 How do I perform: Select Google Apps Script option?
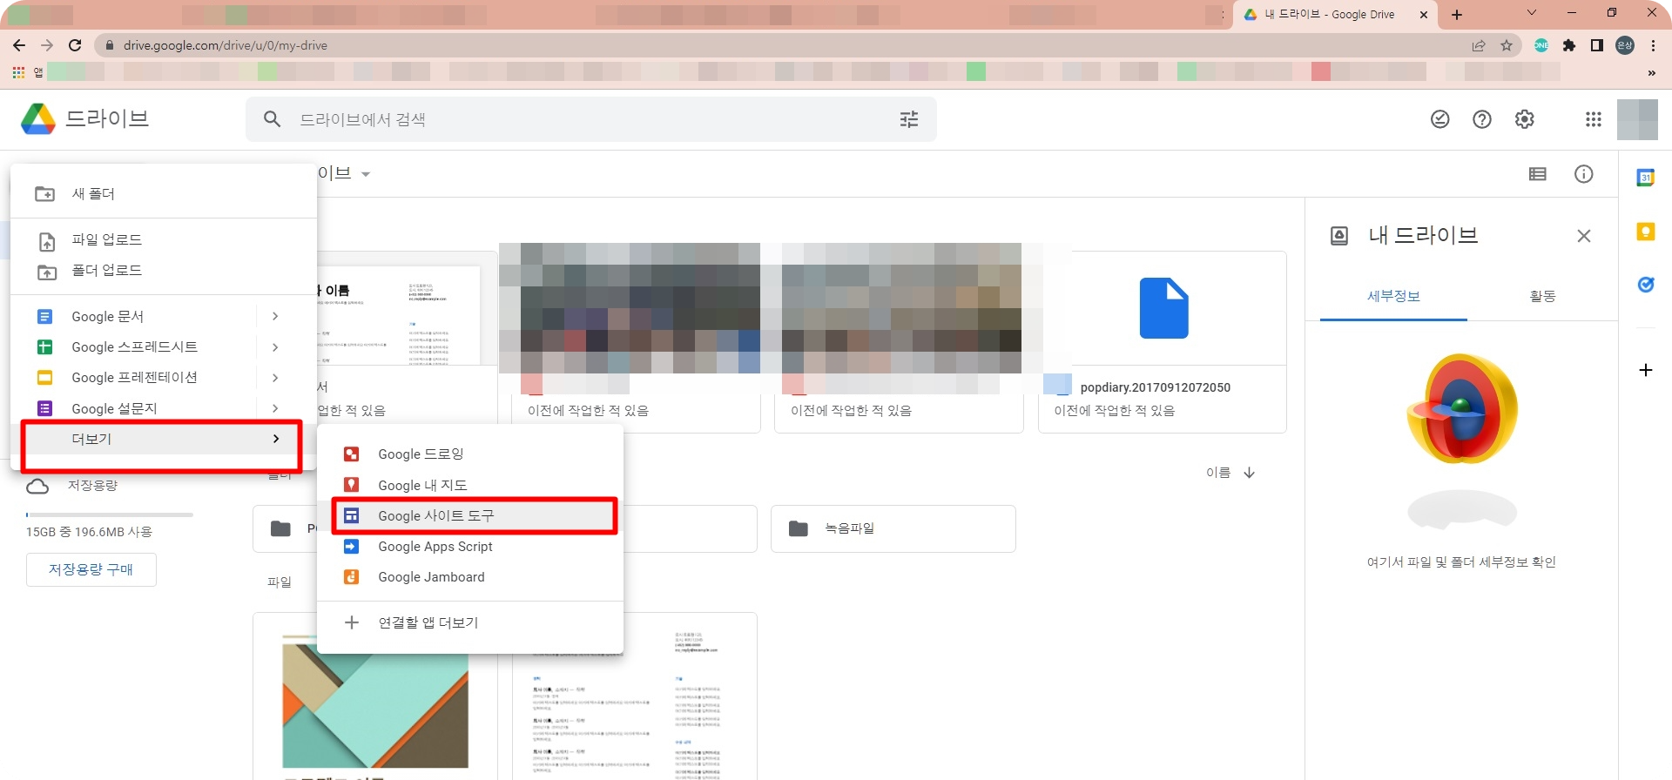[x=470, y=547]
